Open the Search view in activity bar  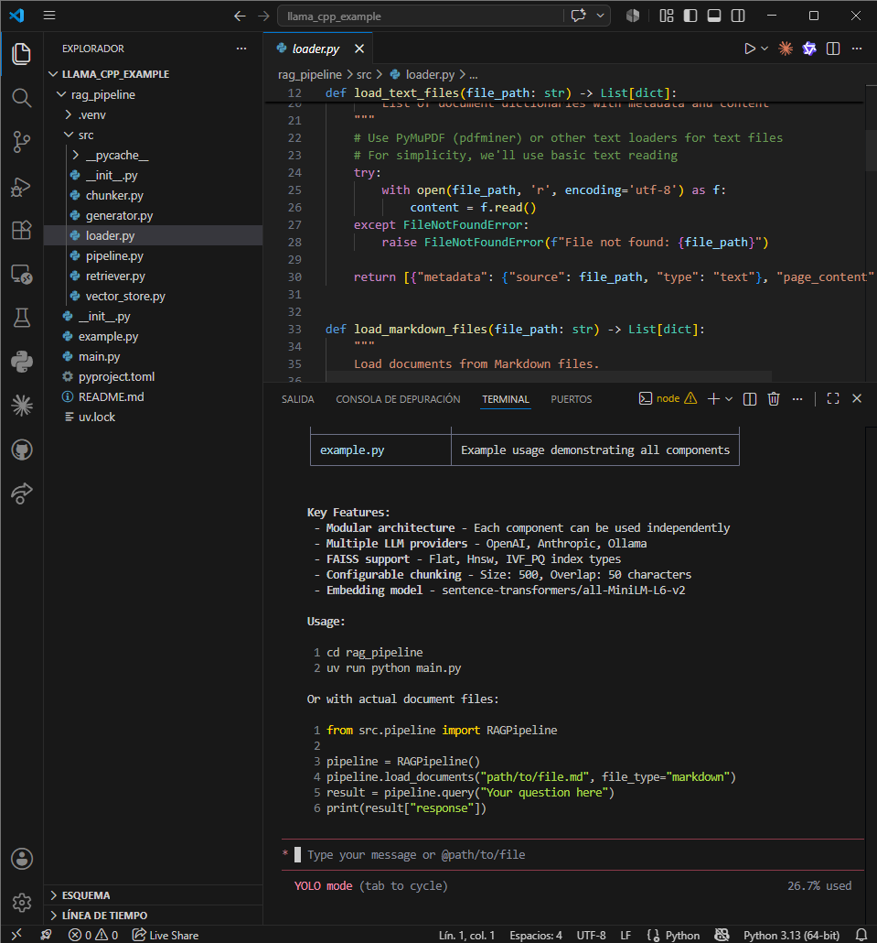tap(22, 97)
